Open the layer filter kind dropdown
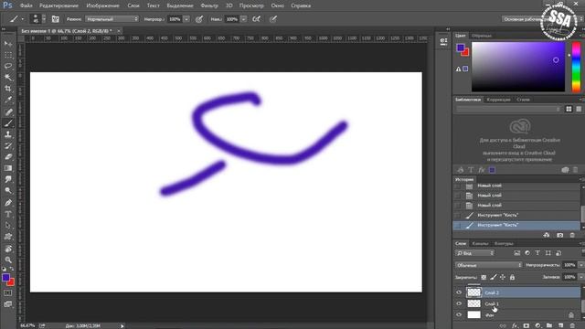 [x=474, y=253]
